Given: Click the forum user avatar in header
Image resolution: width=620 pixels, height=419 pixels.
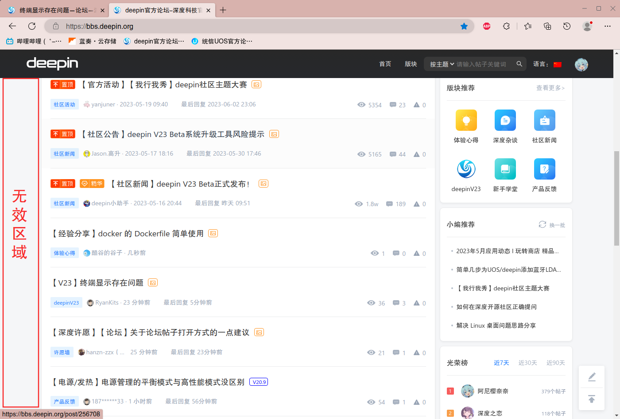Looking at the screenshot, I should click(x=581, y=65).
